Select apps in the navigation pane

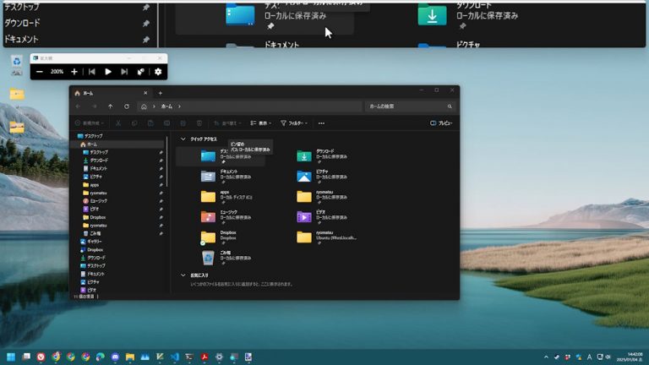point(95,184)
